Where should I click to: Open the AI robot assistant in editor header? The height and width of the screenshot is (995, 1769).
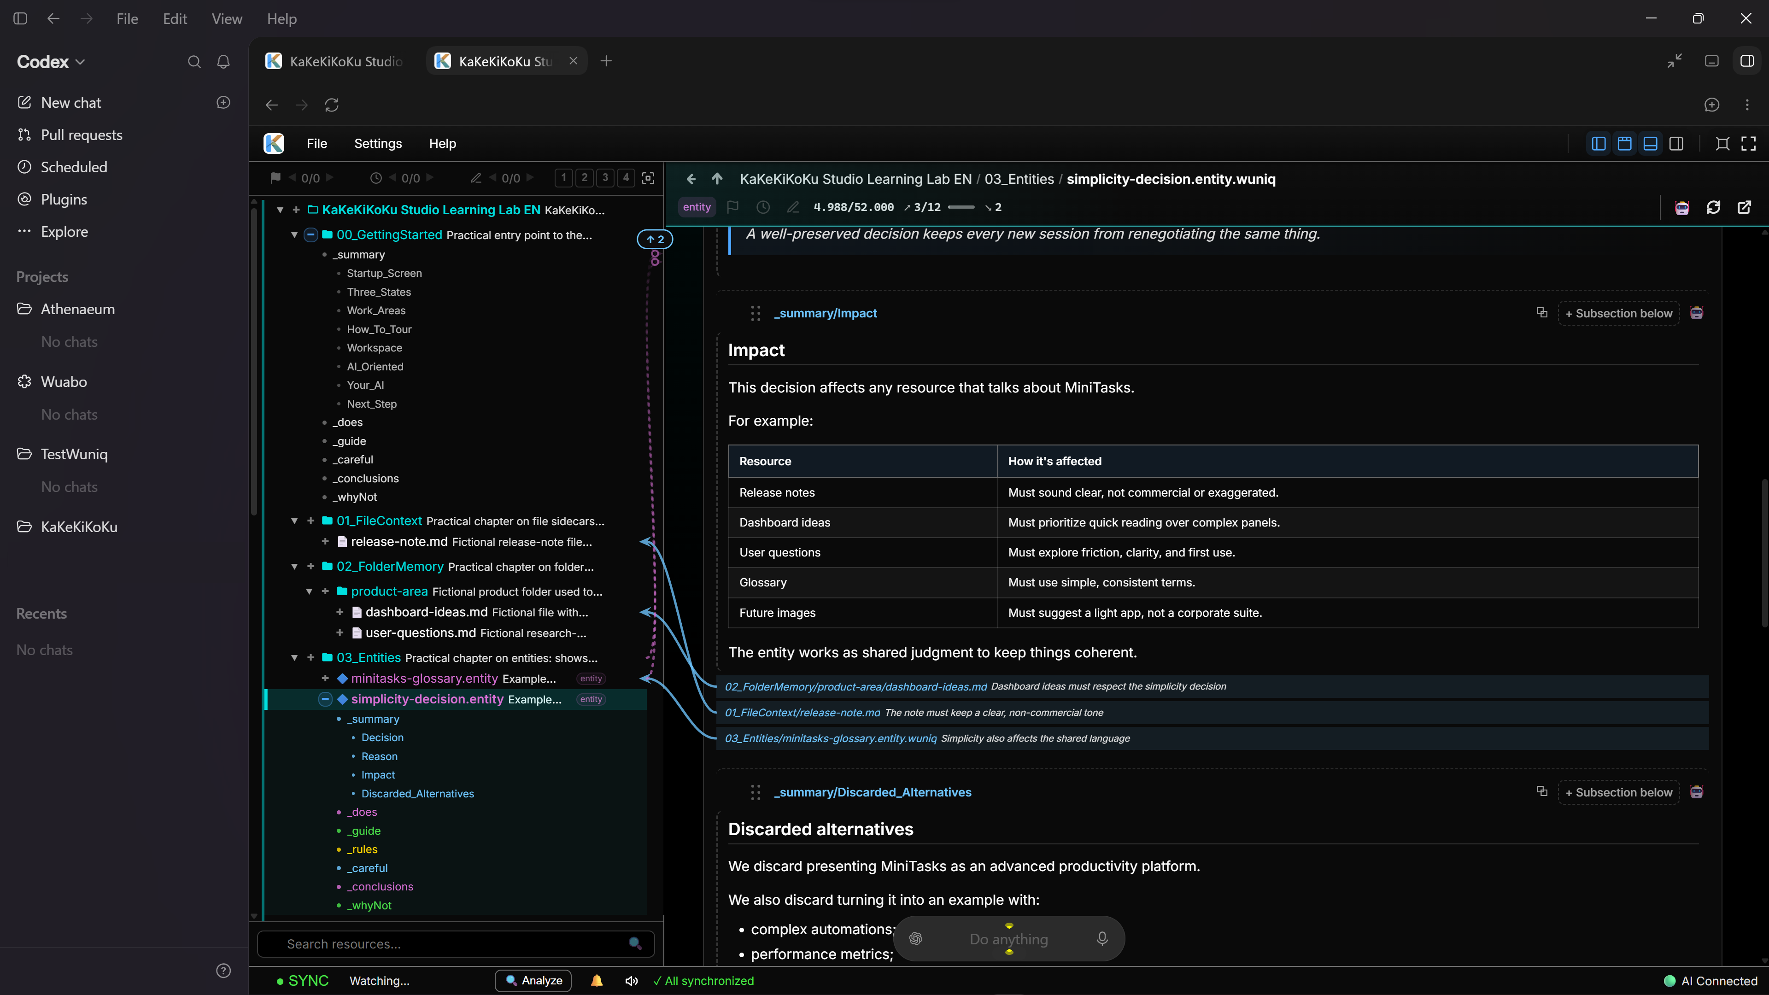[x=1682, y=207]
